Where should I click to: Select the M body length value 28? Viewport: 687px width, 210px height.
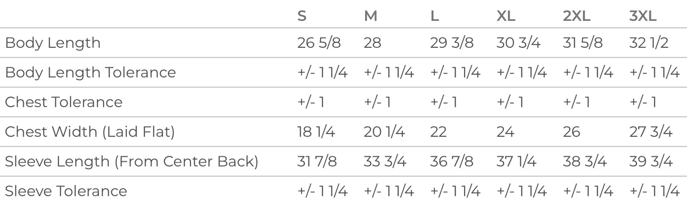(372, 43)
